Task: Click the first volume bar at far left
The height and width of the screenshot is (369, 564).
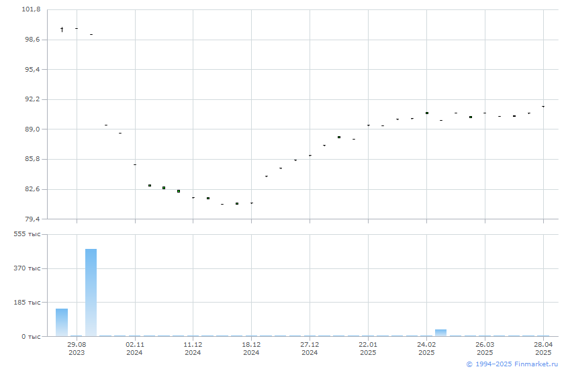Action: tap(62, 322)
